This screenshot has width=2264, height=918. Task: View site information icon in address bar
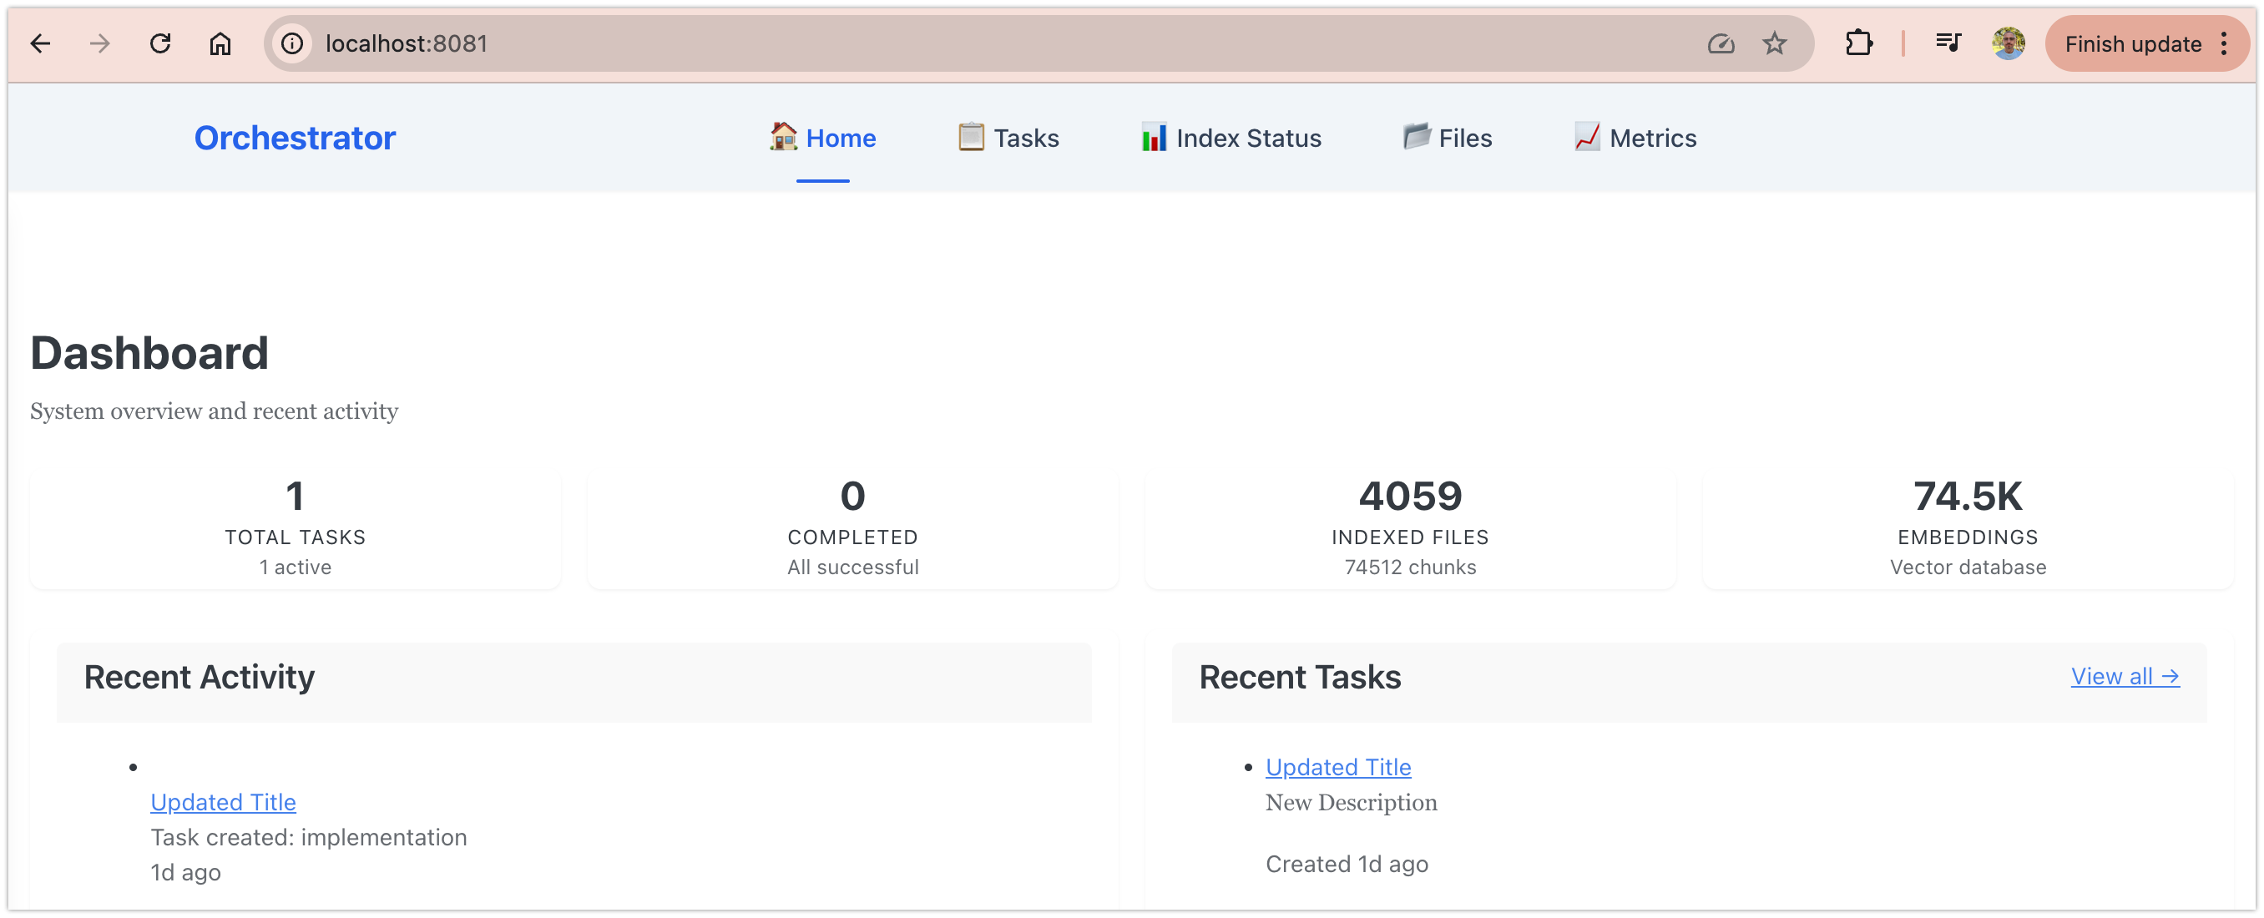pos(292,43)
